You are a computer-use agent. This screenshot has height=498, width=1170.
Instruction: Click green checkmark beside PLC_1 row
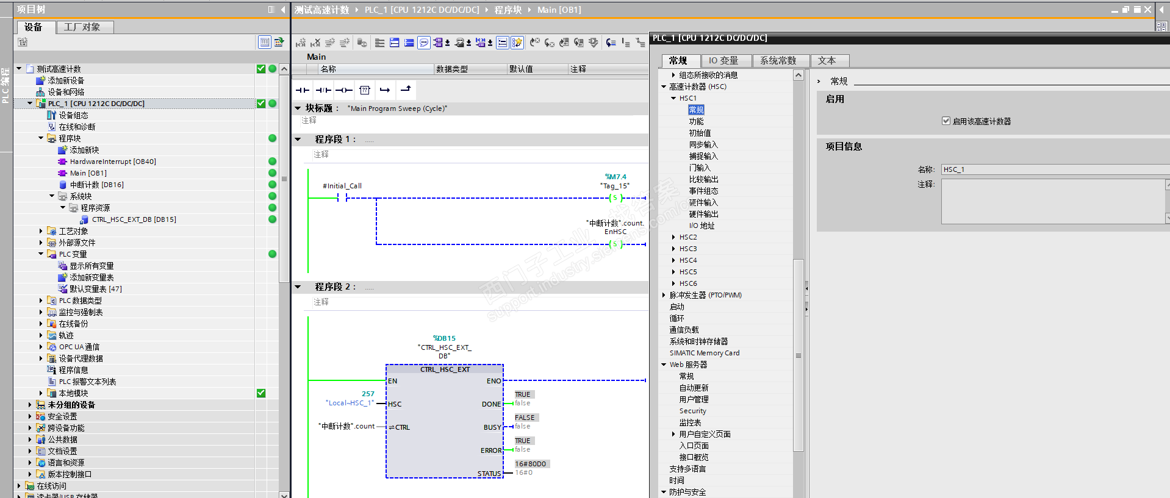pyautogui.click(x=261, y=104)
